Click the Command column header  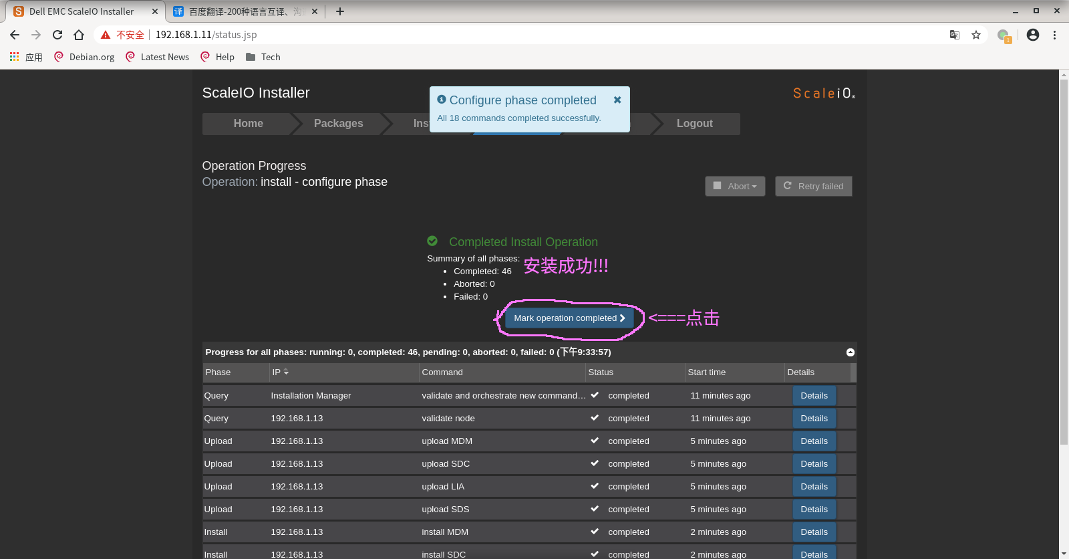502,372
